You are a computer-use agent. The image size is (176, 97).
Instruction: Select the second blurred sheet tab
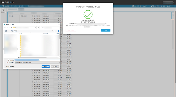coord(21,9)
